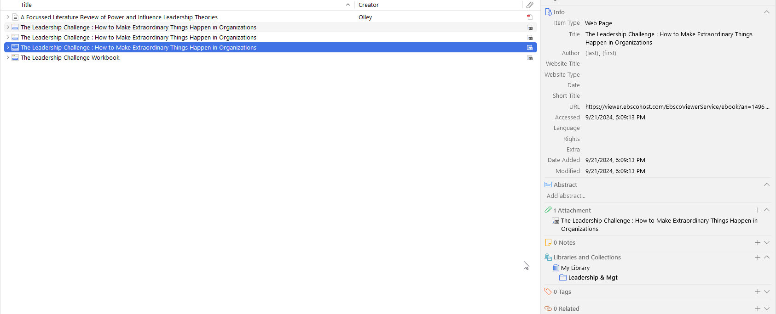The image size is (776, 314).
Task: Expand the Tags section chevron
Action: pyautogui.click(x=767, y=292)
